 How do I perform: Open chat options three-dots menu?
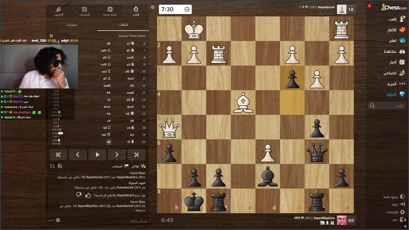tap(50, 220)
